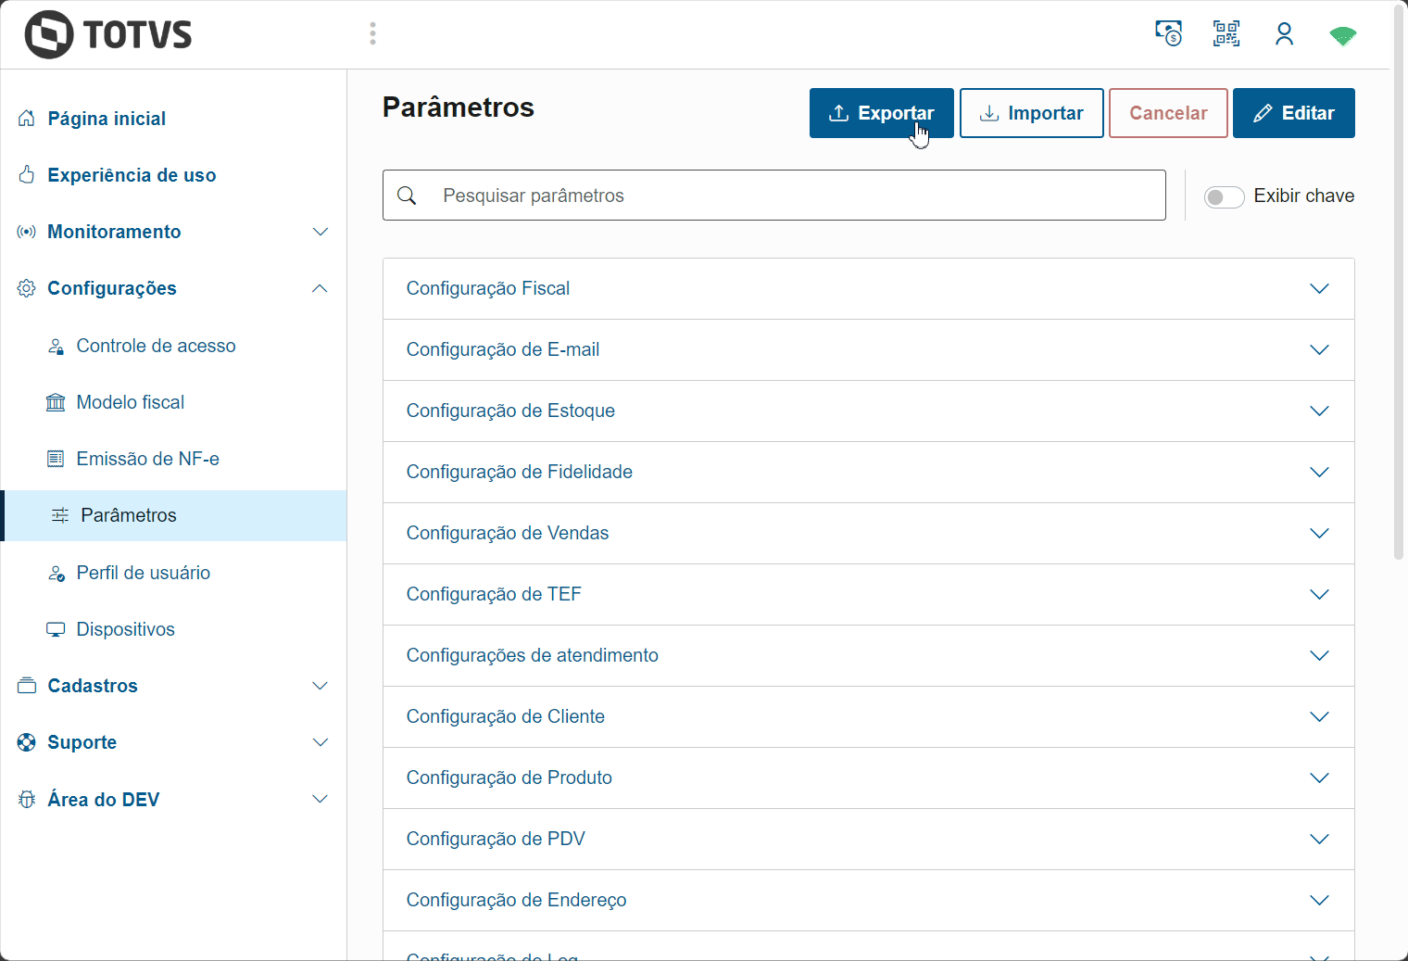Click the Pesquisar parâmetros search field
Image resolution: width=1408 pixels, height=961 pixels.
[797, 196]
